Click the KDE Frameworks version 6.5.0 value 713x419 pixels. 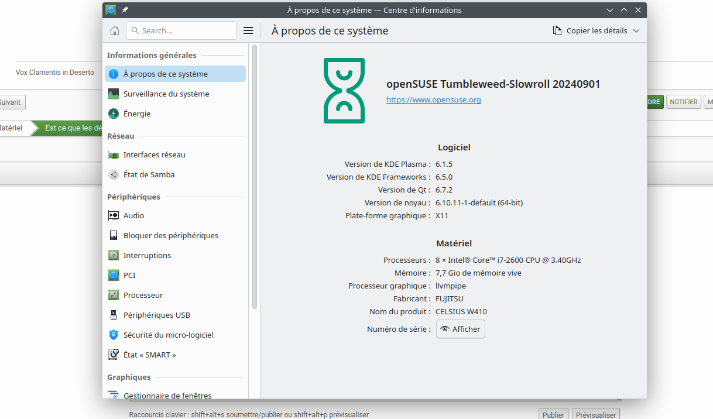click(x=444, y=177)
